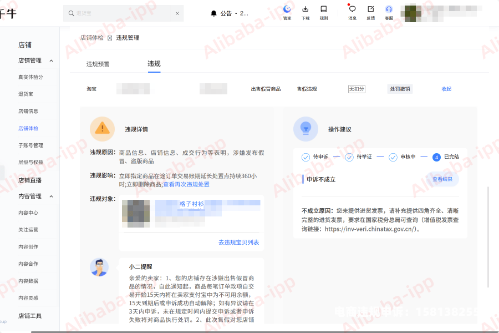
Task: Open the 去违规宝贝列表 link
Action: 238,243
